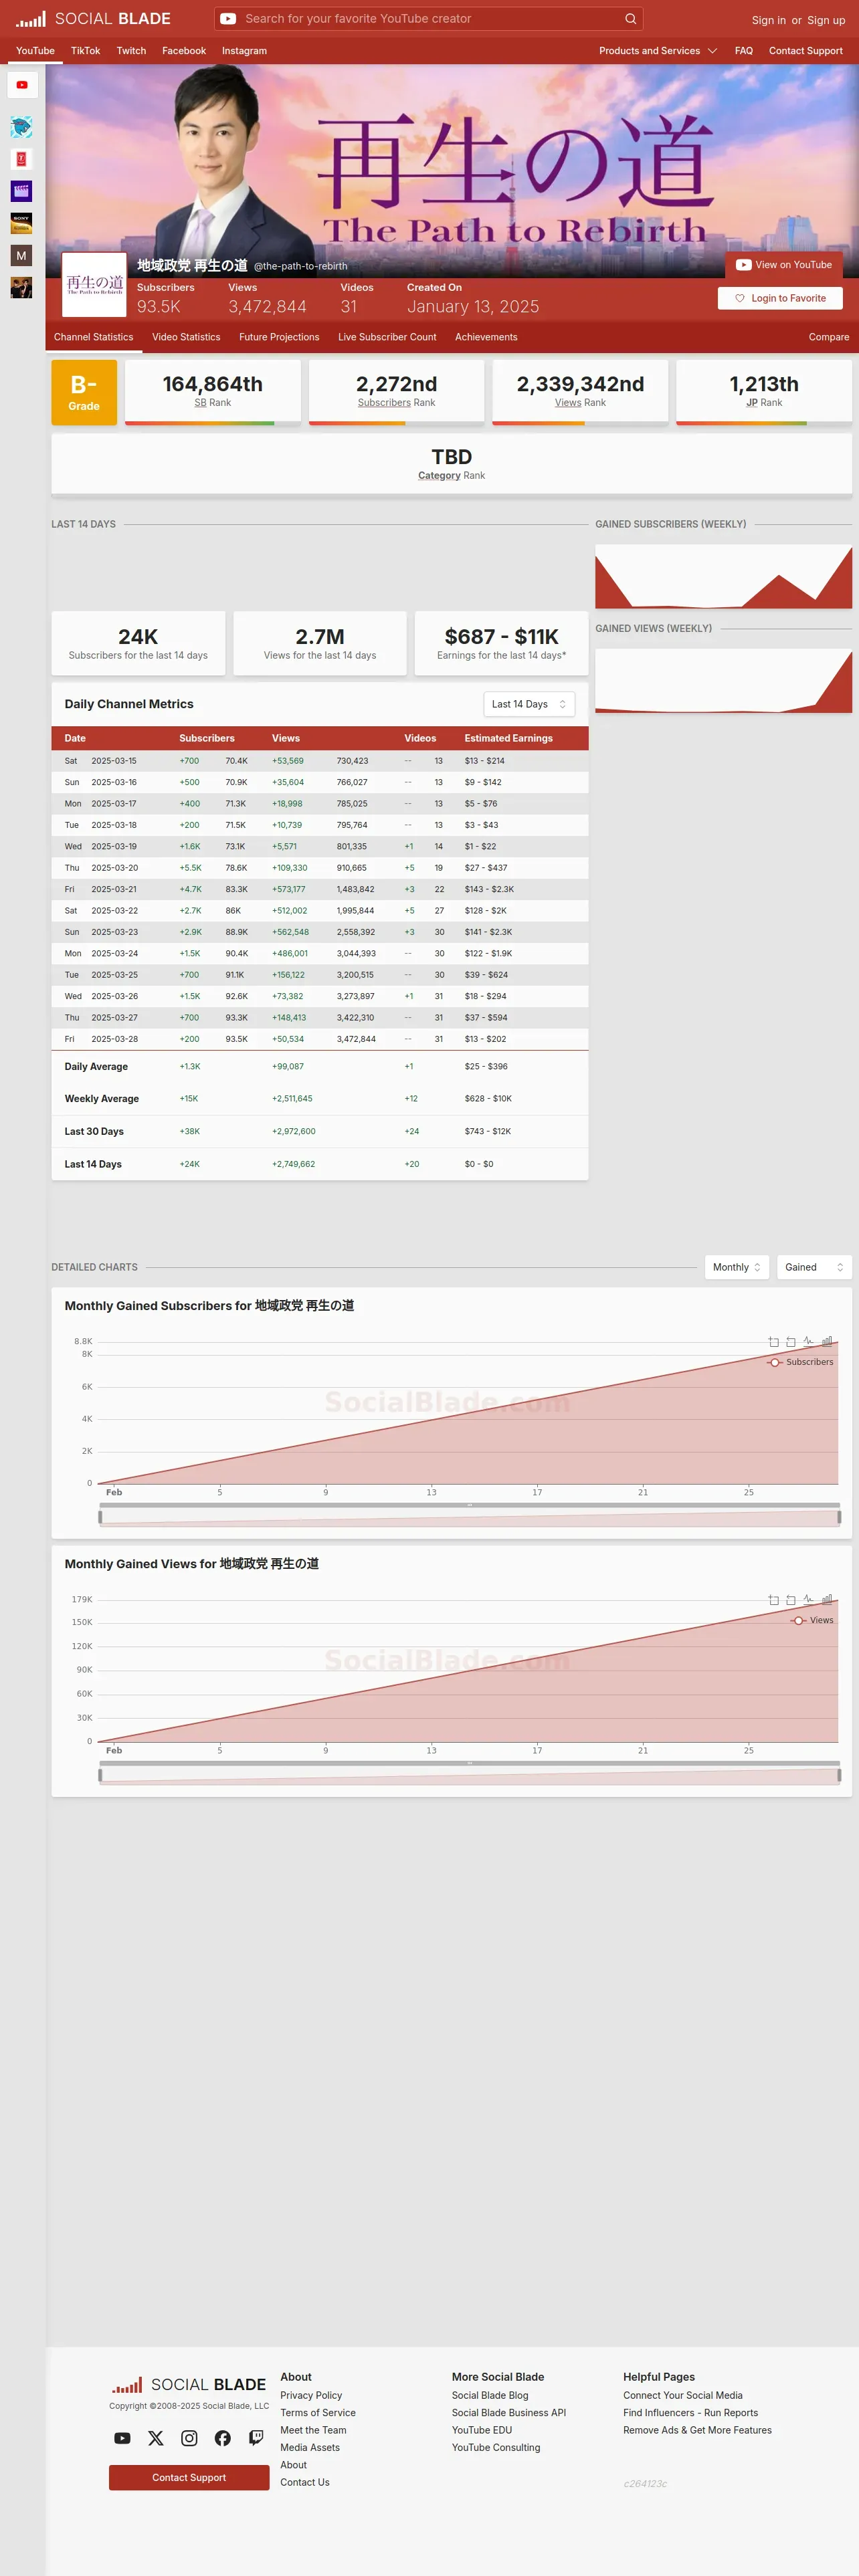Click the left handle of Subscribers chart range slider
The image size is (859, 2576).
click(100, 1517)
